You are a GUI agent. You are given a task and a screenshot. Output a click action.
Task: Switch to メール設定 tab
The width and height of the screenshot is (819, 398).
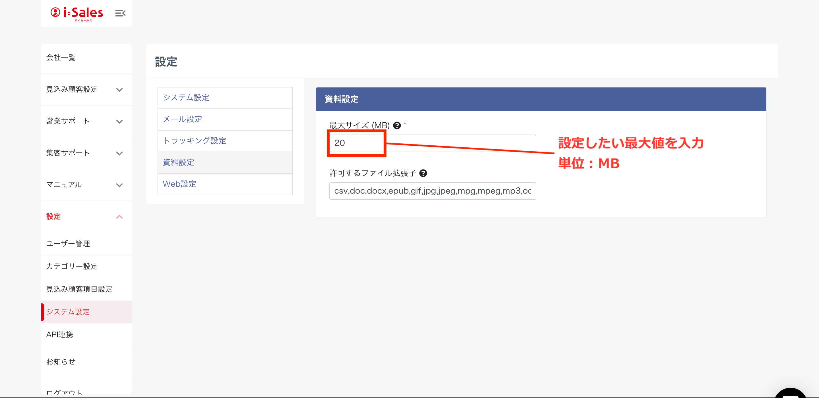[183, 119]
